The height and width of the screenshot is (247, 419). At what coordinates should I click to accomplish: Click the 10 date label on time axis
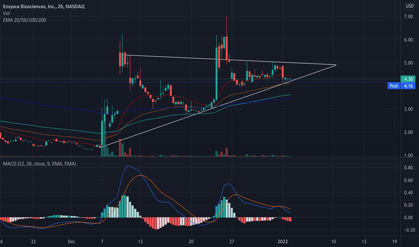(334, 242)
